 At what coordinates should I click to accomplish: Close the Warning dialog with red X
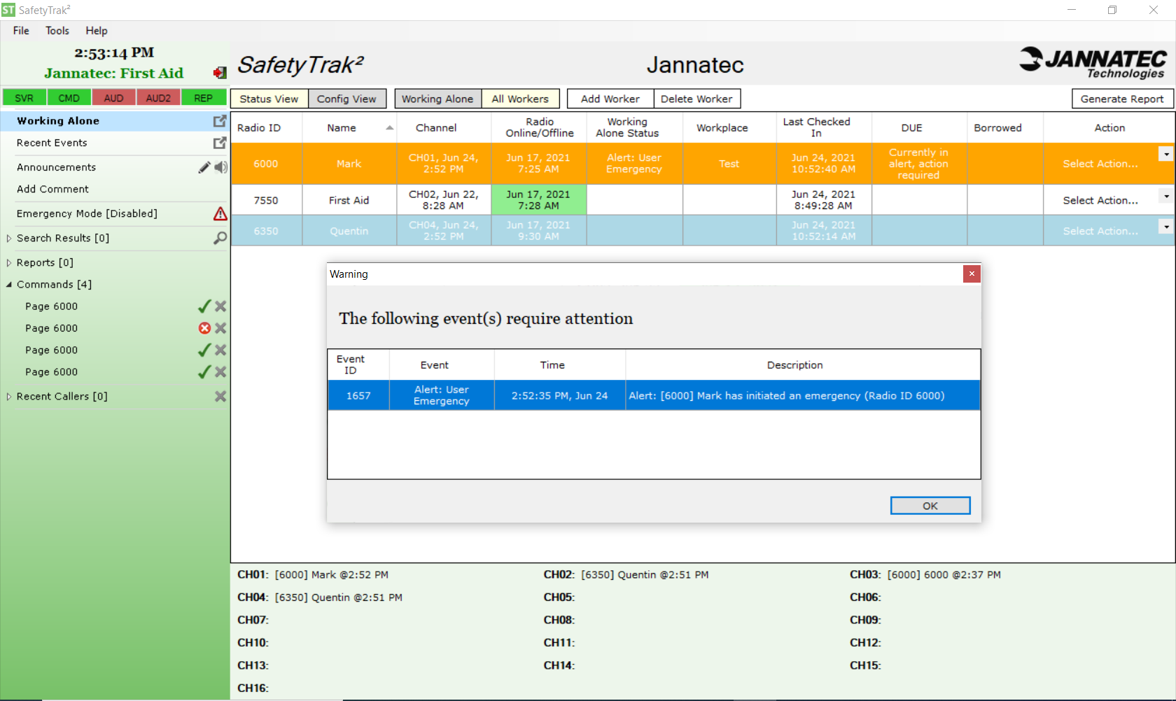point(972,274)
